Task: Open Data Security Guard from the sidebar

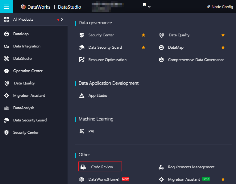Action: pos(30,120)
